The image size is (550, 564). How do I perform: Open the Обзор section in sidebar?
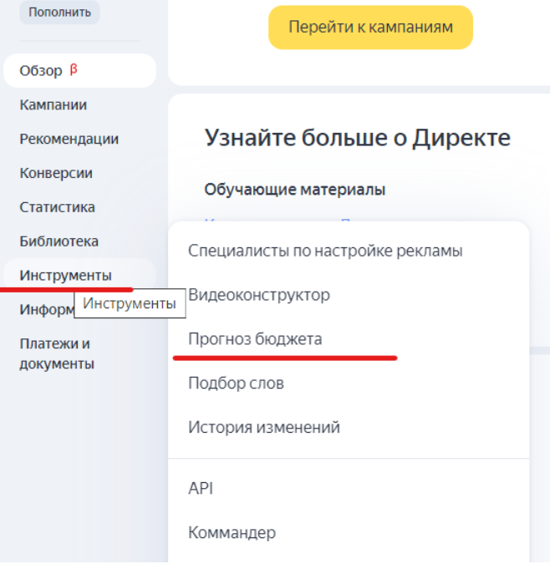[x=41, y=71]
